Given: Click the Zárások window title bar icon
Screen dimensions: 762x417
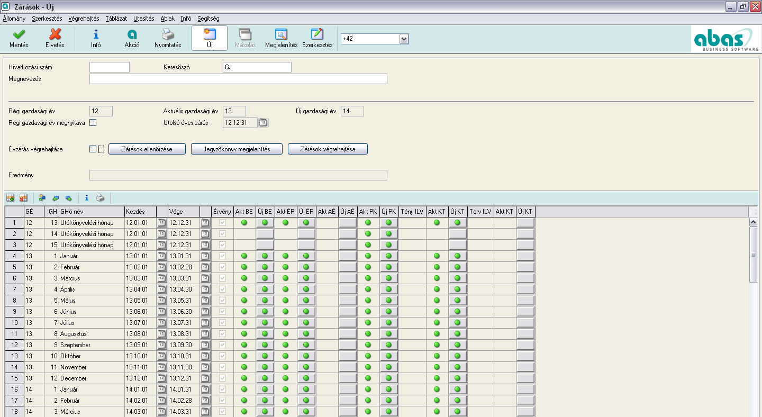Looking at the screenshot, I should pyautogui.click(x=6, y=7).
